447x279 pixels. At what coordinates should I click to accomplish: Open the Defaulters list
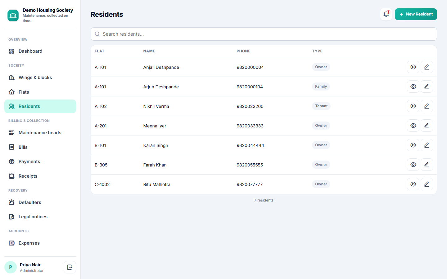pos(40,202)
